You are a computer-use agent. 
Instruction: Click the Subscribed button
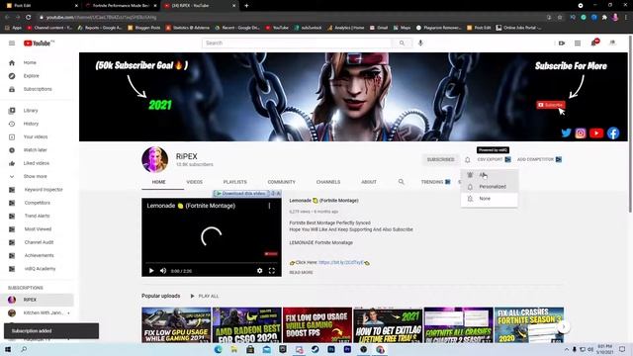tap(440, 160)
